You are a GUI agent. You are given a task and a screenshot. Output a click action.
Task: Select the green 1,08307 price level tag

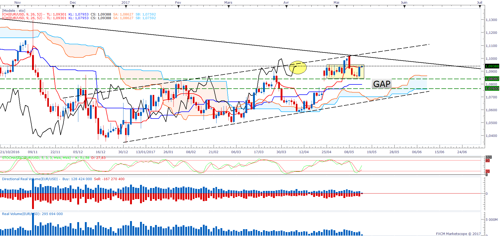[x=492, y=79]
